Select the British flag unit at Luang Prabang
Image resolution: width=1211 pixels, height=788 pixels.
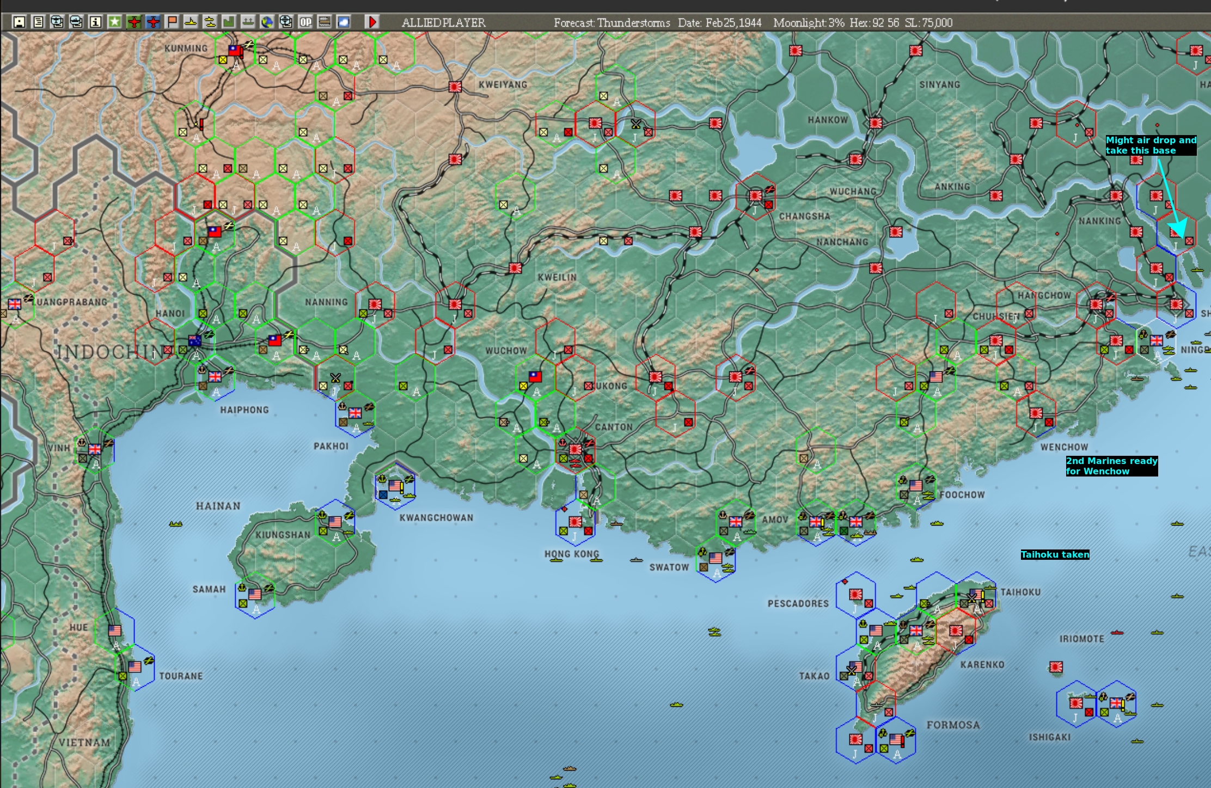(x=15, y=304)
